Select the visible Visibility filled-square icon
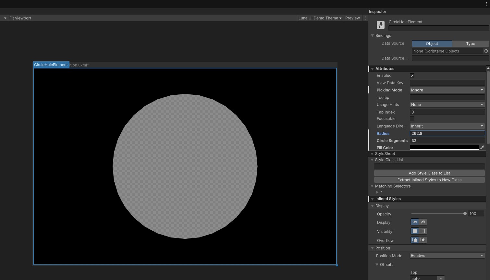Image resolution: width=490 pixels, height=280 pixels. (414, 231)
